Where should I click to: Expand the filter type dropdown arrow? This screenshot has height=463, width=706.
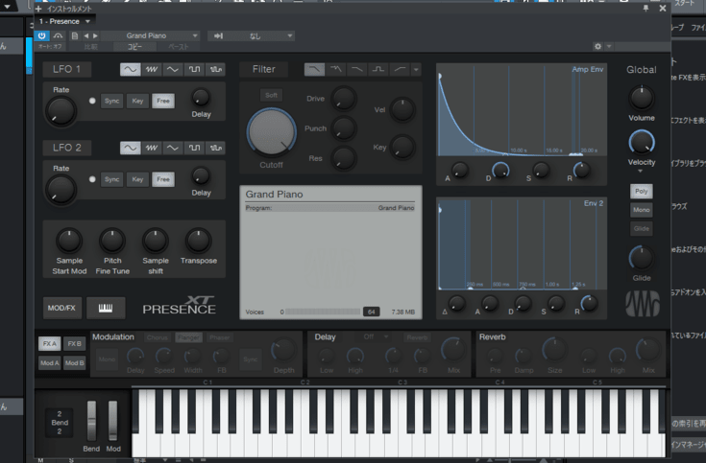[x=416, y=69]
